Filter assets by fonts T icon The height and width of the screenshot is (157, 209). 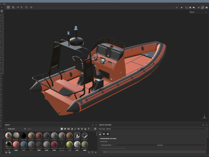89,129
